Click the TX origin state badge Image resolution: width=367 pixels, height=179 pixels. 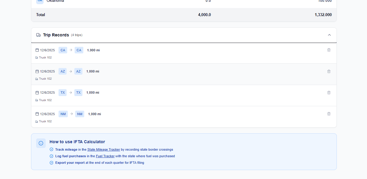click(x=63, y=92)
